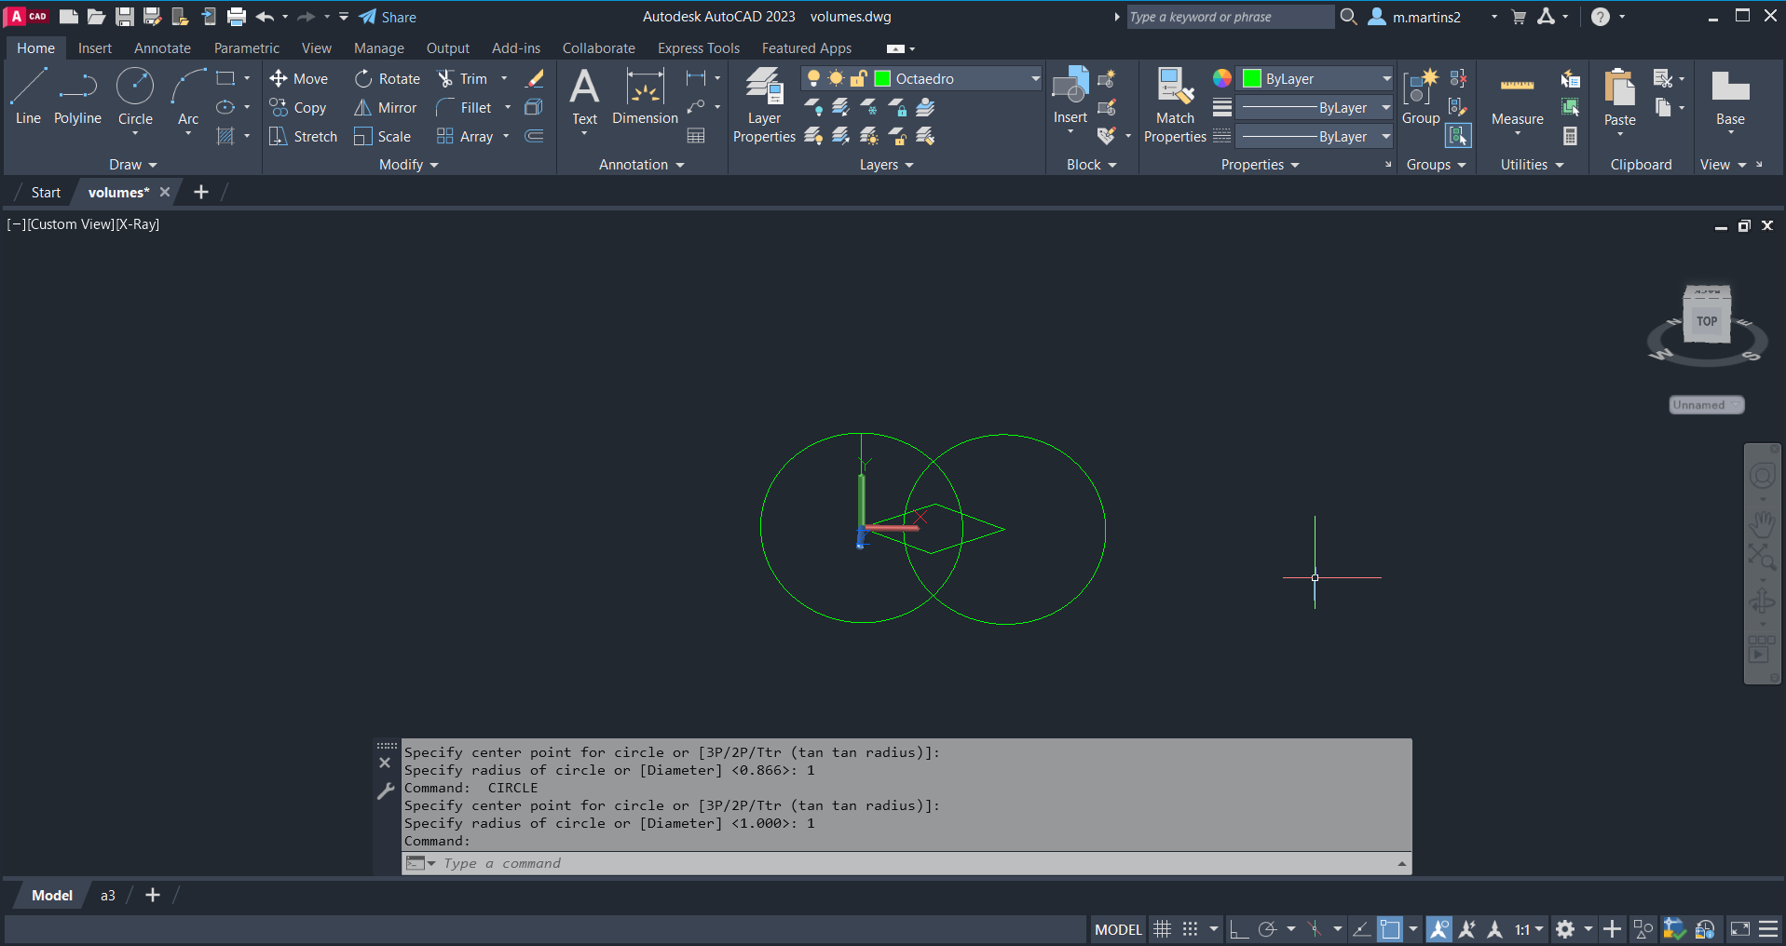Open the Octaedro layer dropdown

click(1034, 79)
